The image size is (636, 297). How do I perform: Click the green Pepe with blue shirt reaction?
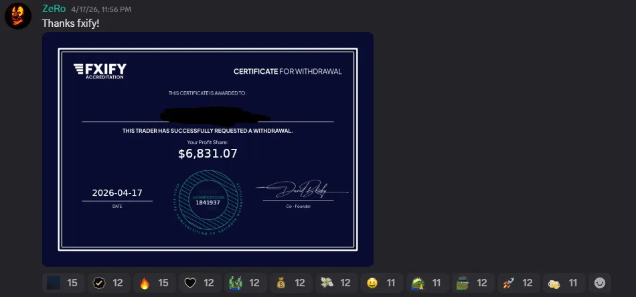(x=246, y=283)
